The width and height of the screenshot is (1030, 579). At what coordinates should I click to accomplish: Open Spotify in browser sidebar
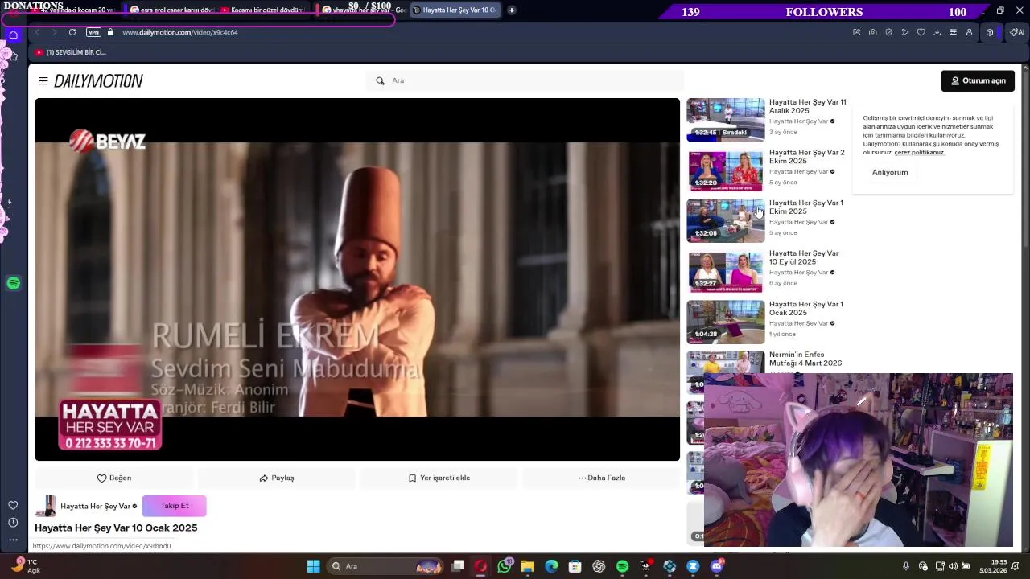13,283
